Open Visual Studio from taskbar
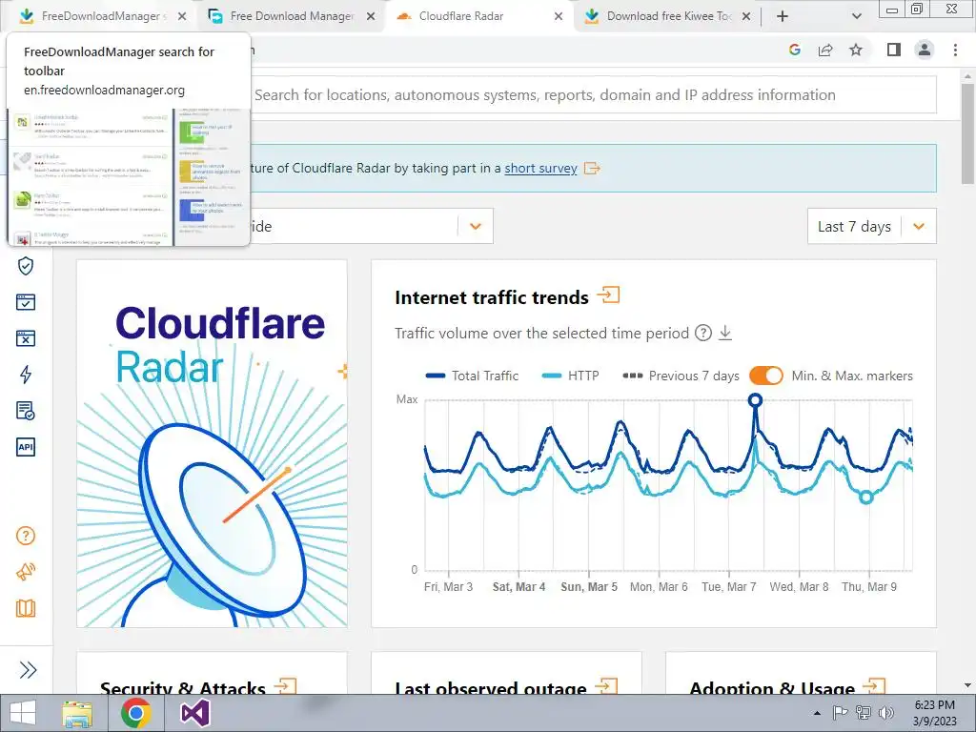This screenshot has width=976, height=732. [195, 713]
